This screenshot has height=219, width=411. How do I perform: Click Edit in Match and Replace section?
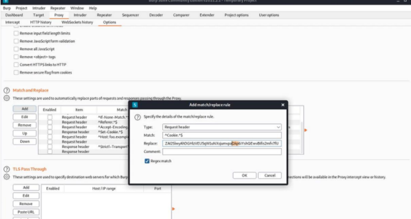24,117
